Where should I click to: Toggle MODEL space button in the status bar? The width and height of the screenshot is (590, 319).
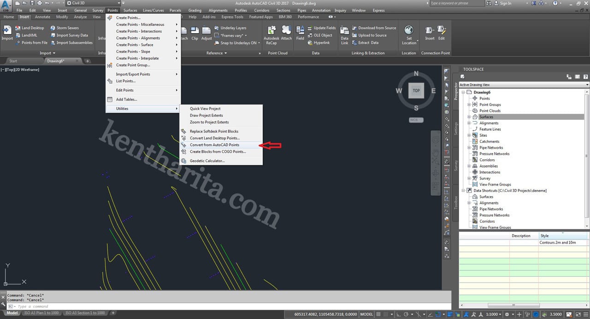click(366, 314)
